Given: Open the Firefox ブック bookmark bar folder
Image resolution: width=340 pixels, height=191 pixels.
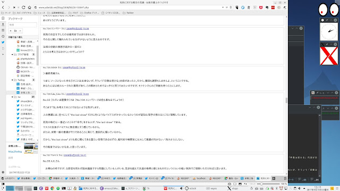Looking at the screenshot, I should click(90, 13).
